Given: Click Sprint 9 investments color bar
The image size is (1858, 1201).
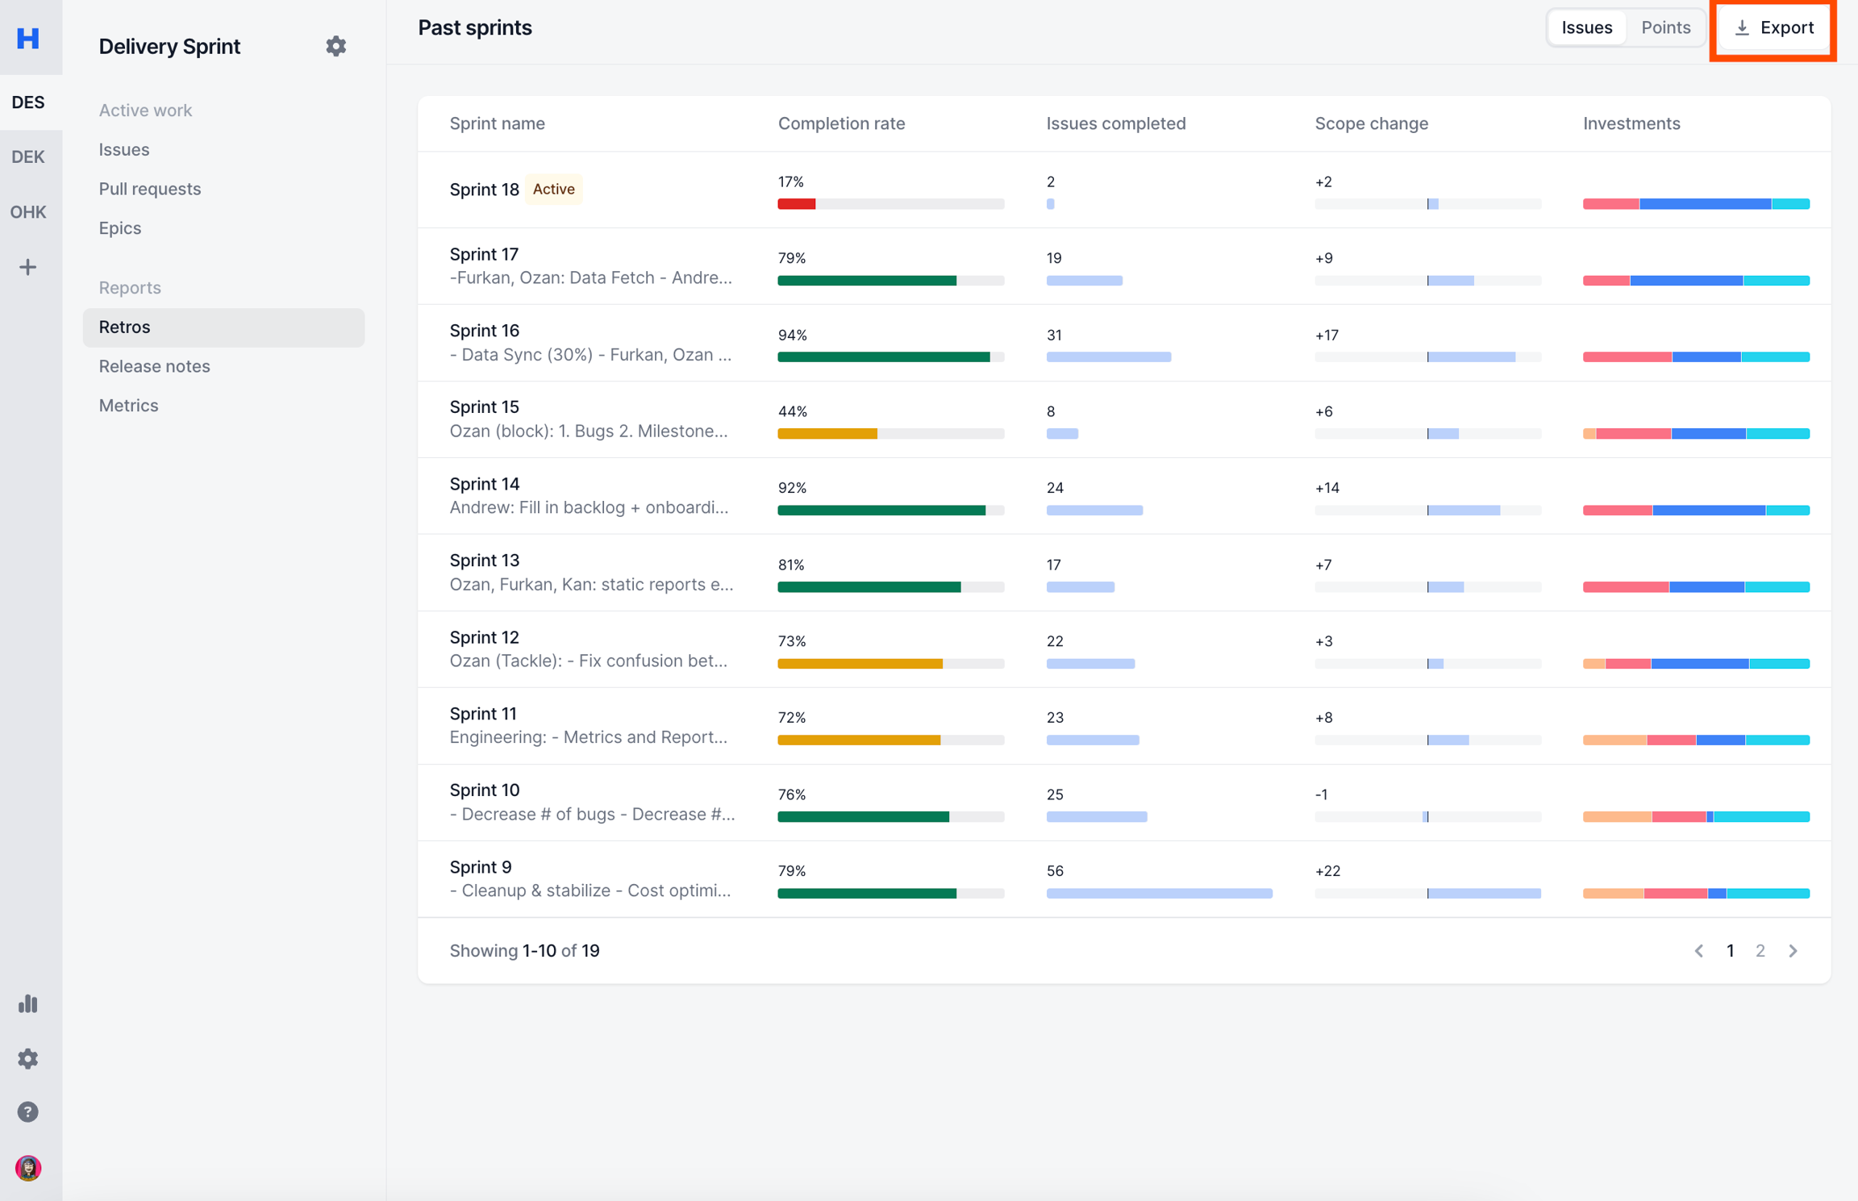Looking at the screenshot, I should pyautogui.click(x=1695, y=894).
